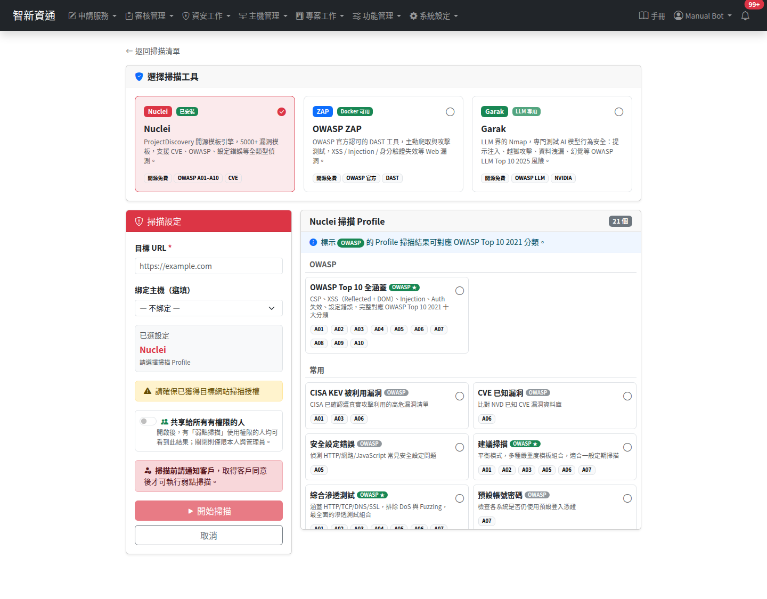
Task: Click the DAST tag on ZAP card
Action: click(x=393, y=178)
